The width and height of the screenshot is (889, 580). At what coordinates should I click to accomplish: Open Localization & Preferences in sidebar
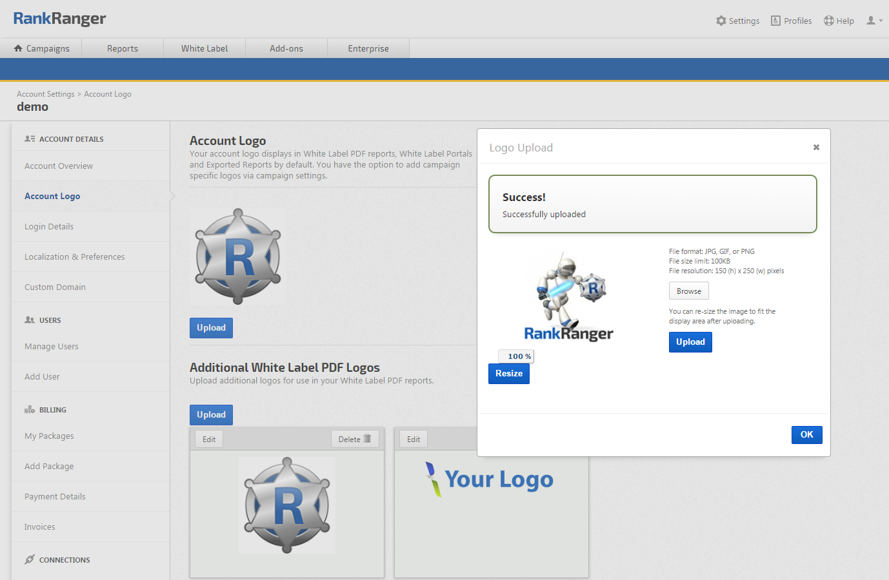point(75,256)
